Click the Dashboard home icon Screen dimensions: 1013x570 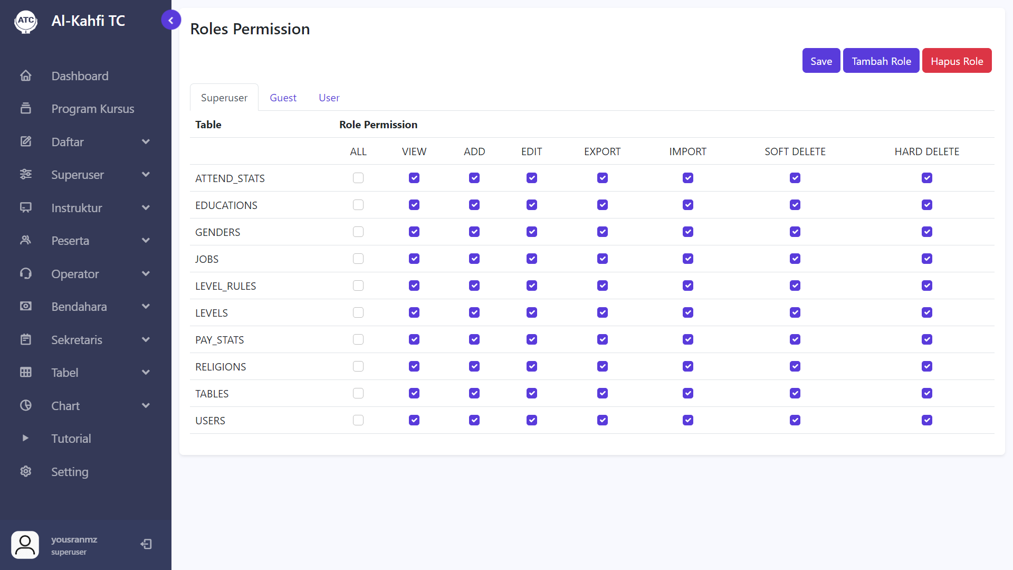(25, 76)
